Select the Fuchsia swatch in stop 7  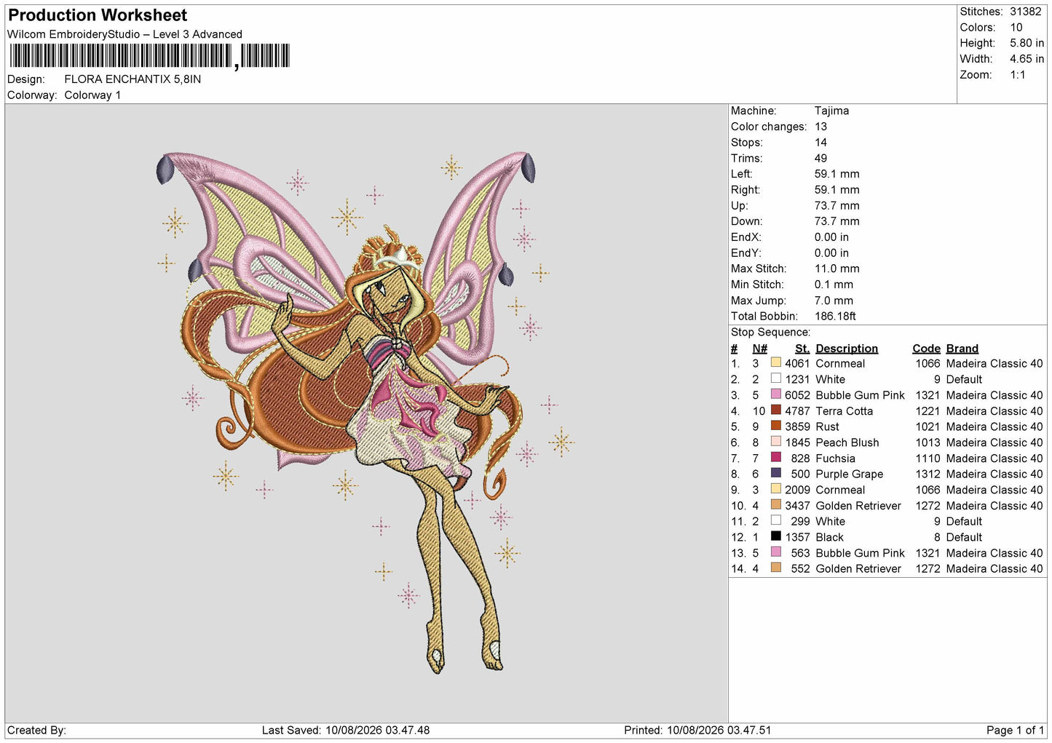pos(776,457)
